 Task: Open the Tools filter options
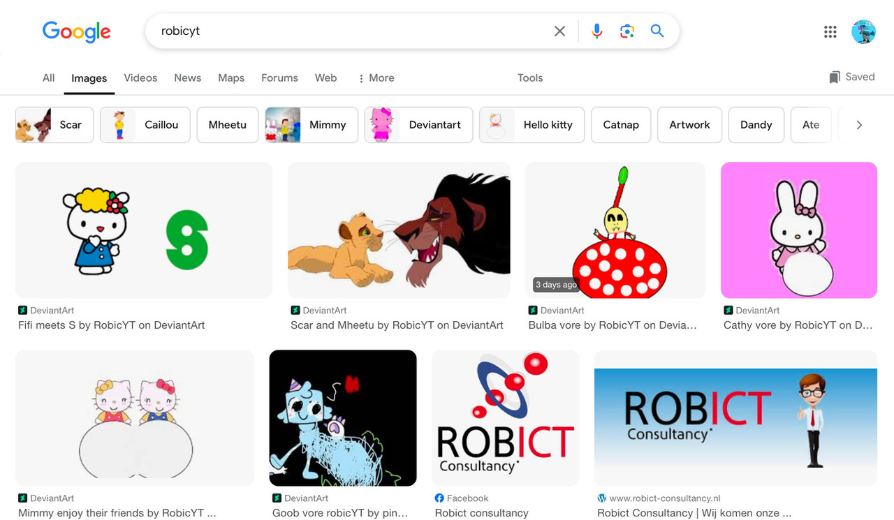(x=530, y=78)
